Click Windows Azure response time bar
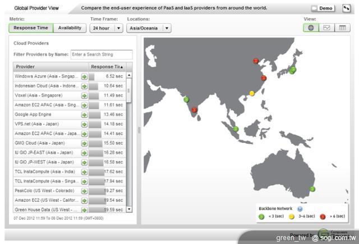Viewport: 359px width, 244px height. click(91, 77)
